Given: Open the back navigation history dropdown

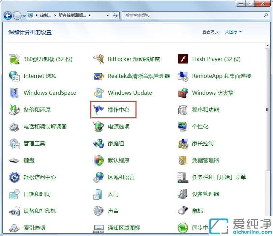Looking at the screenshot, I should [x=23, y=15].
